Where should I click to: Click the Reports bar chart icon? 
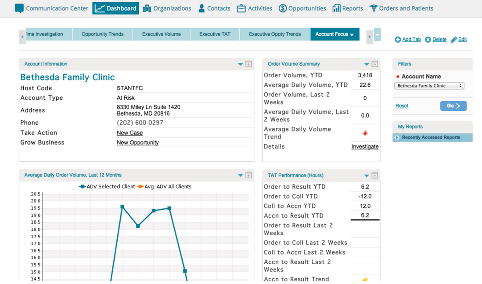pyautogui.click(x=336, y=8)
